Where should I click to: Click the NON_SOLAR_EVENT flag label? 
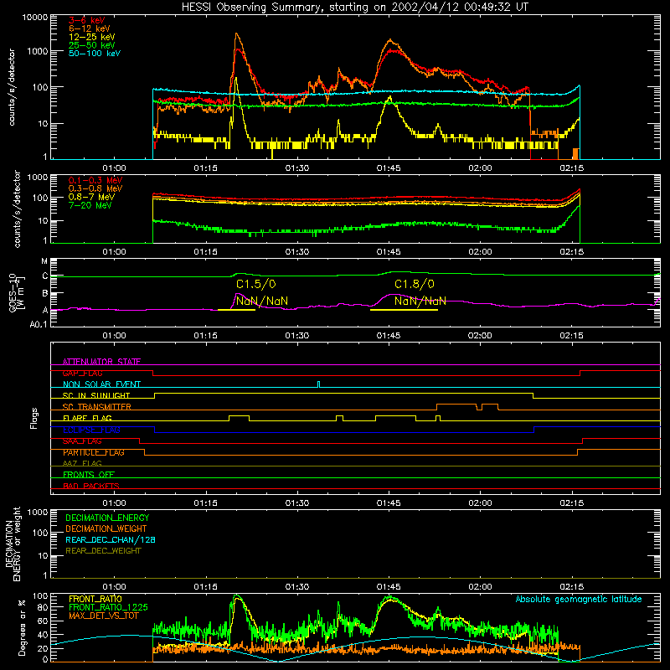click(101, 384)
